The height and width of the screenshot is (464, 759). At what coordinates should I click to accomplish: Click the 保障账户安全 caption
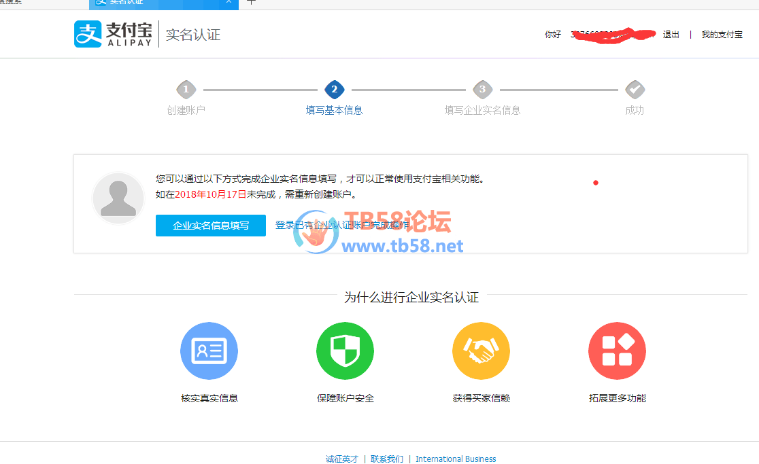coord(345,398)
